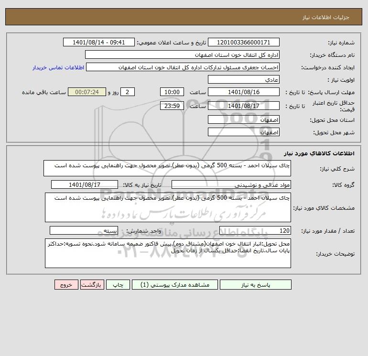Click the label 'تعداد / مقدار مورد نیاز:'
Image resolution: width=368 pixels, height=356 pixels.
[328, 231]
